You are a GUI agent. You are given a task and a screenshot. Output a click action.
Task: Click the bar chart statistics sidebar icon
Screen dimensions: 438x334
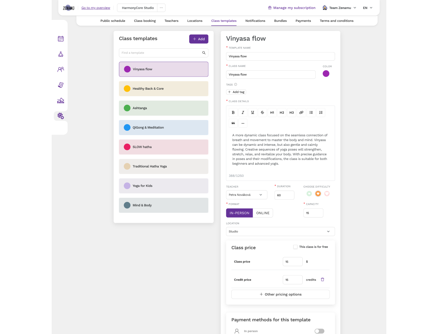point(60,100)
